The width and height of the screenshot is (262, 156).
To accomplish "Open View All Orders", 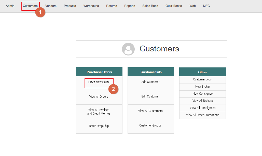I will pos(99,97).
